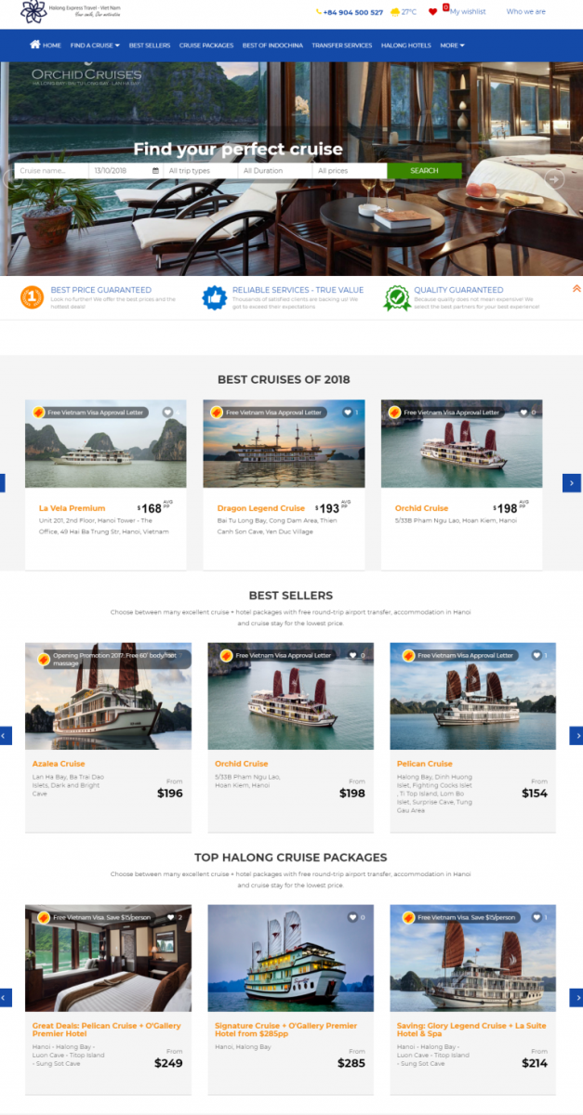Click the home icon in navigation bar
The image size is (583, 1115).
[x=35, y=45]
